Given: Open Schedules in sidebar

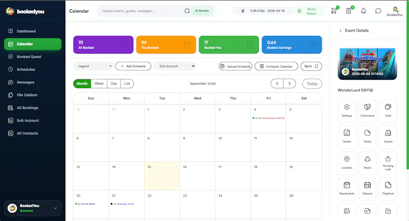Looking at the screenshot, I should [x=33, y=69].
